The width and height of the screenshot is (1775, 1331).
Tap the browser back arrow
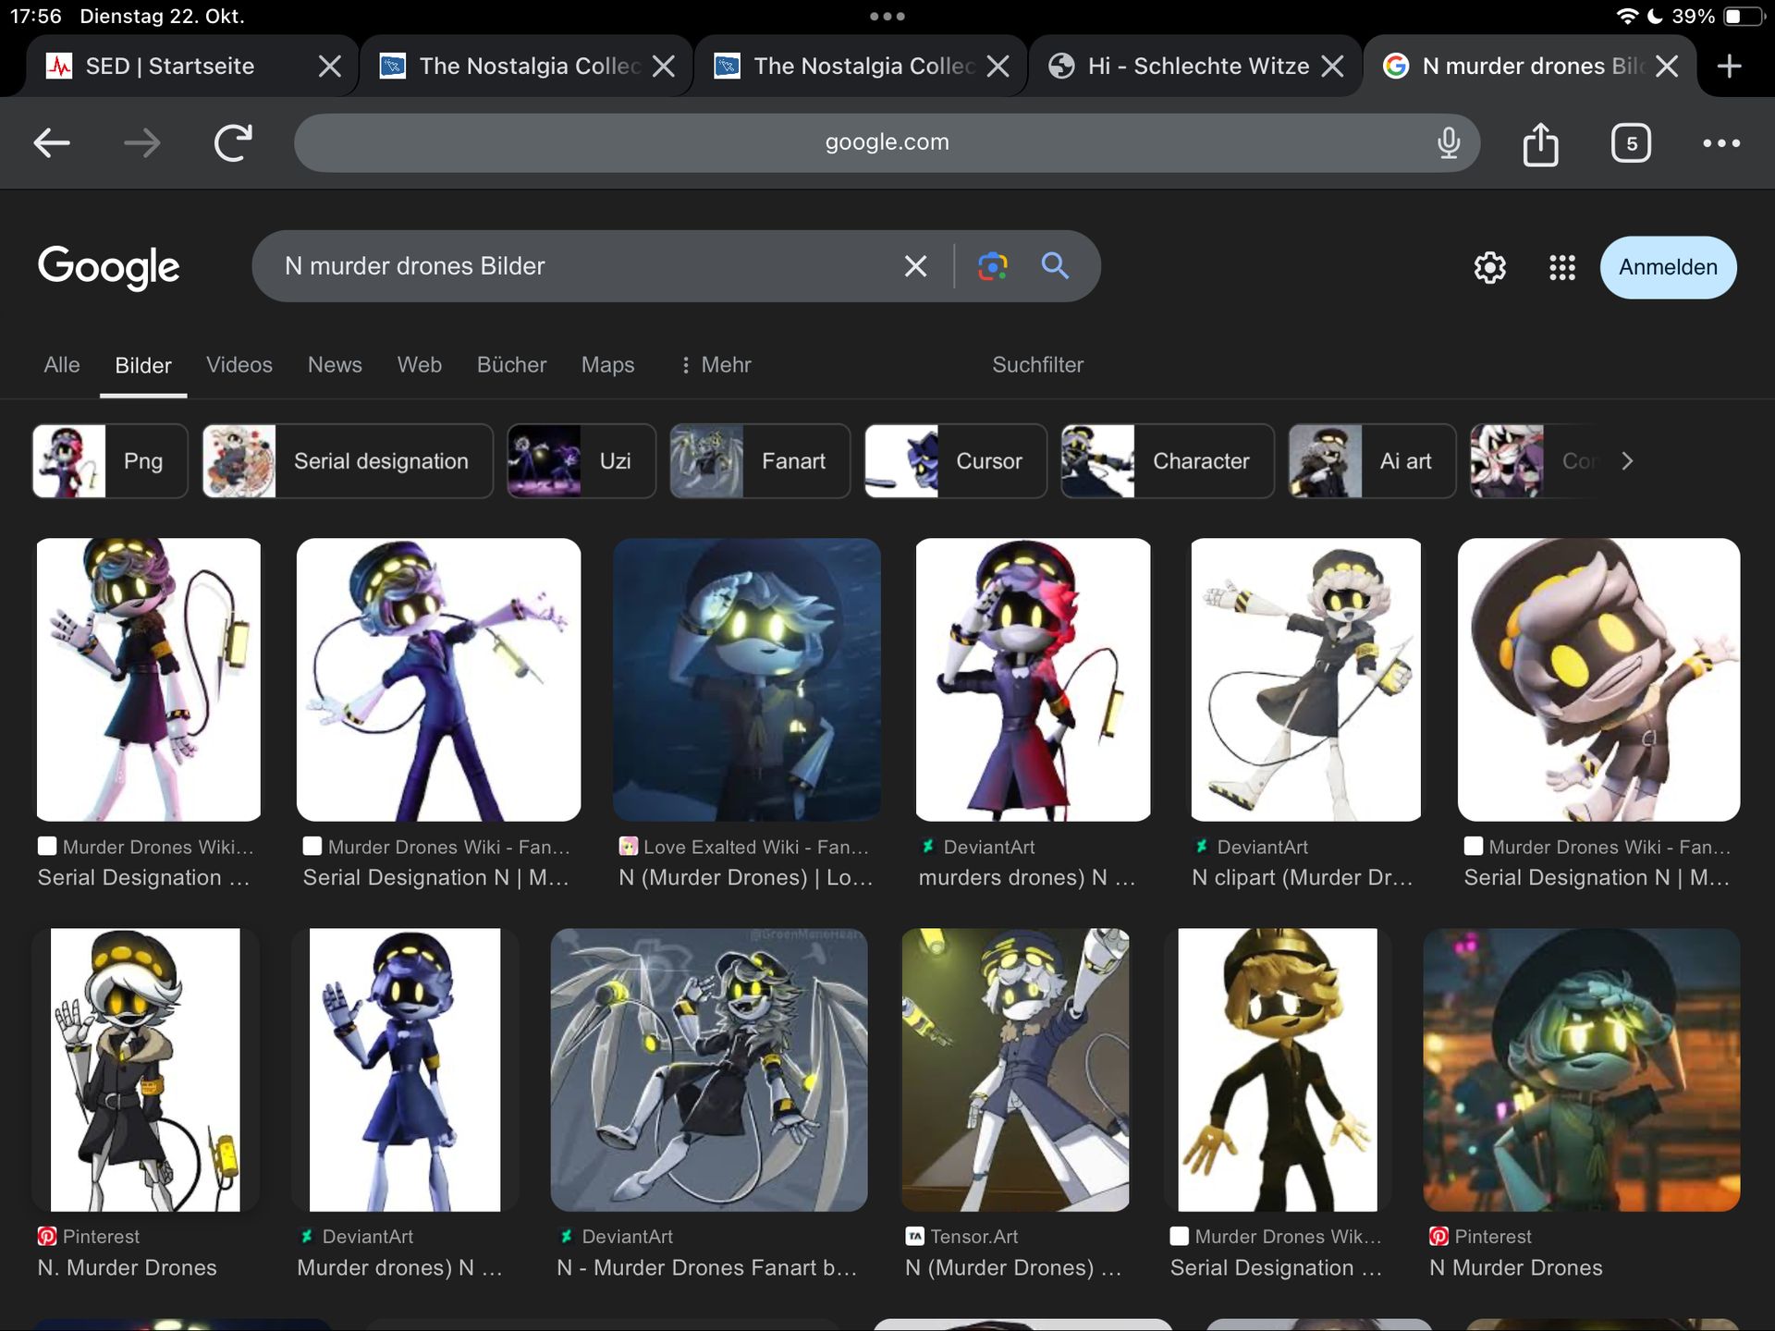[52, 142]
